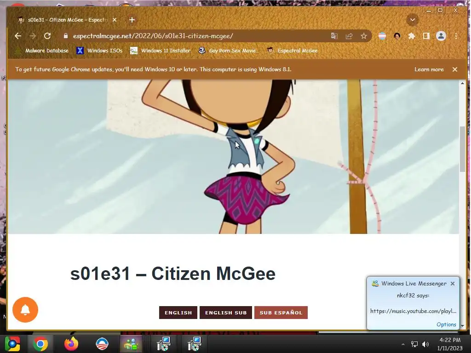Image resolution: width=471 pixels, height=353 pixels.
Task: Open the Extensions puzzle piece menu
Action: tap(412, 36)
